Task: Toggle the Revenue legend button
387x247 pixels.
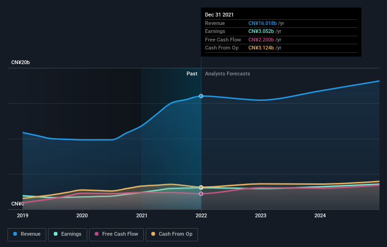Action: click(x=27, y=234)
